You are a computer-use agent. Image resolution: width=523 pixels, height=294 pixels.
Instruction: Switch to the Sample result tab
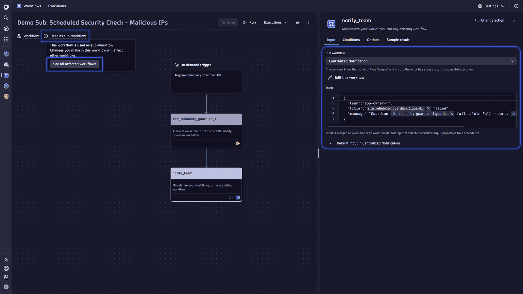[398, 40]
